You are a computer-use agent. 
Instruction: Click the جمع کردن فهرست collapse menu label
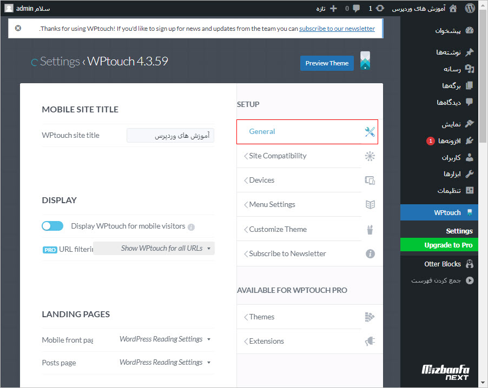point(436,280)
